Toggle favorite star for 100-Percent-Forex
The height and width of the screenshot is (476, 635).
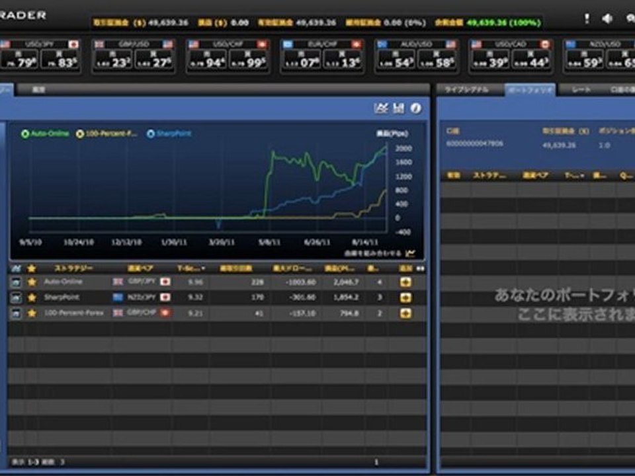[x=32, y=313]
